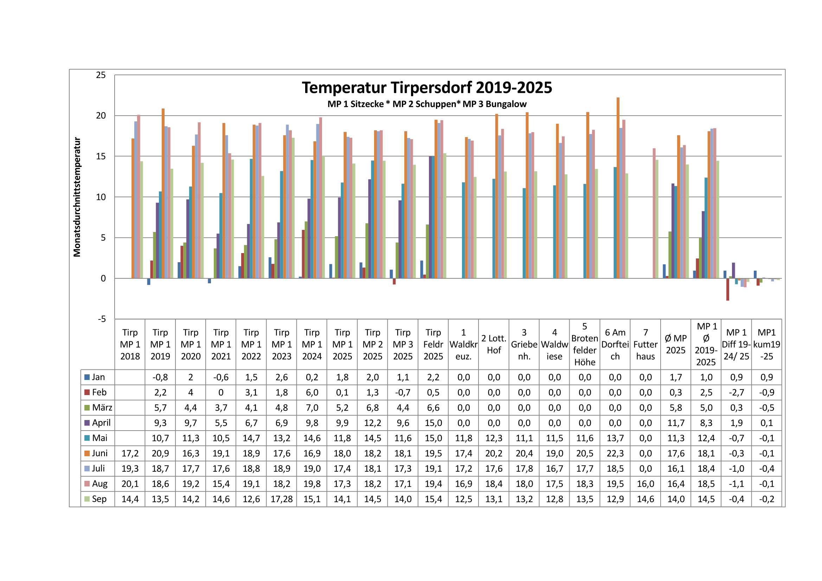Click the 6 Am Dorfteich column header
The width and height of the screenshot is (822, 581).
pos(615,344)
